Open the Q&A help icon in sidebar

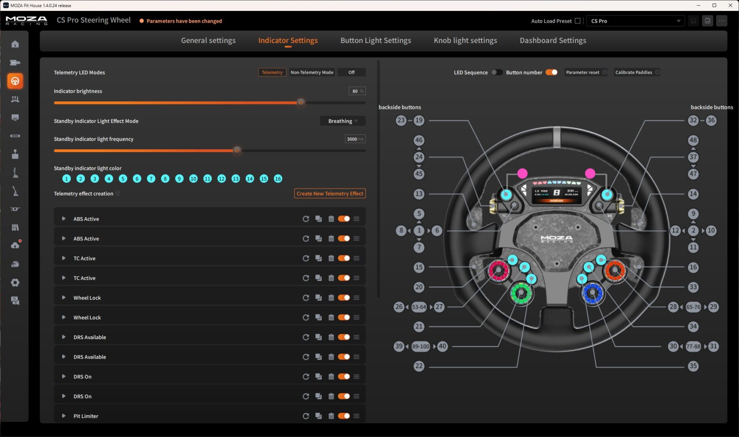[15, 301]
